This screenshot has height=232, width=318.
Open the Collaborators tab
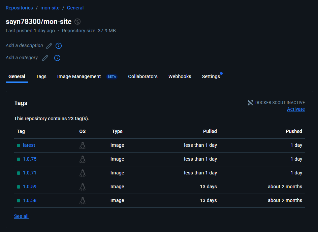(x=143, y=76)
